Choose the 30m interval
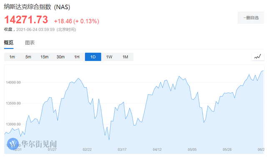This screenshot has height=157, width=267. pos(60,57)
